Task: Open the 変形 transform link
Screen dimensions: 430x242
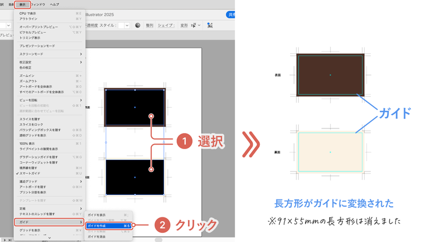Action: click(184, 25)
